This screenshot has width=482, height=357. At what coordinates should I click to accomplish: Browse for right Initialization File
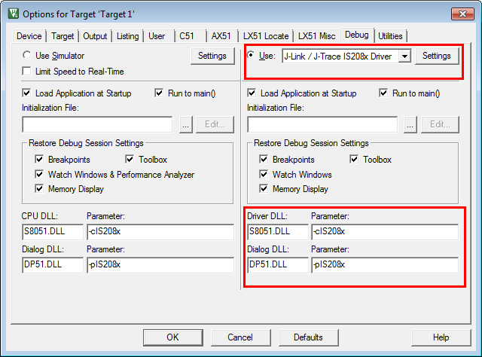point(410,125)
